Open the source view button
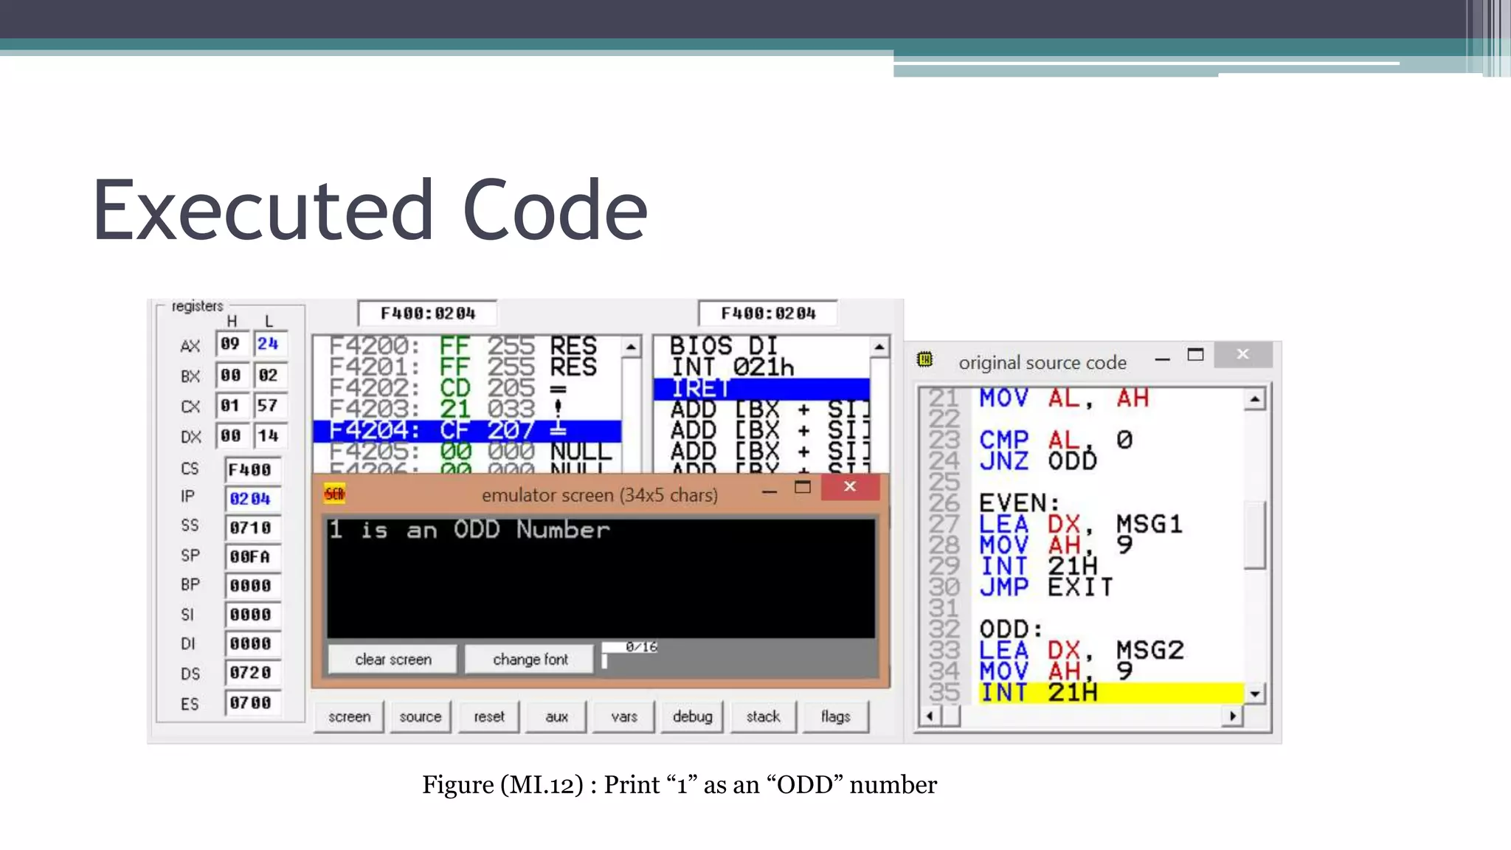Image resolution: width=1511 pixels, height=850 pixels. point(420,716)
